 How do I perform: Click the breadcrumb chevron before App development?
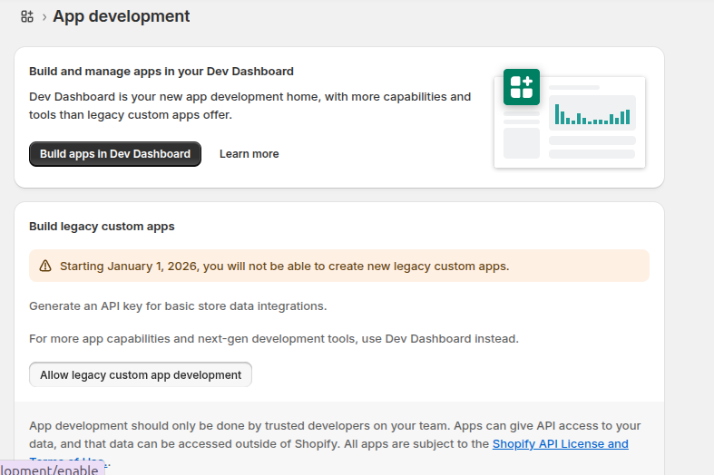pos(44,17)
